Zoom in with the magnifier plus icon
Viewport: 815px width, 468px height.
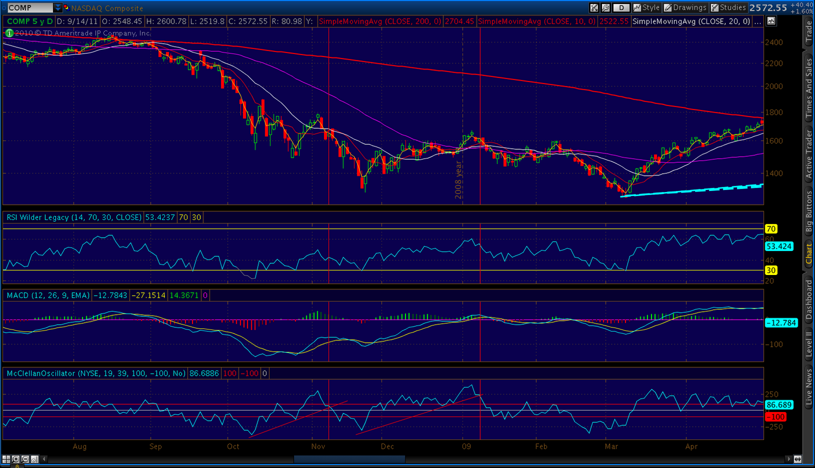pos(15,459)
